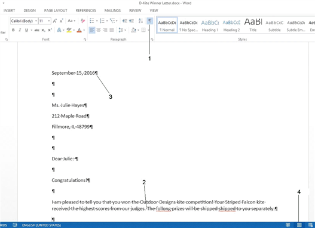
Task: Apply bulleted list formatting
Action: [92, 21]
